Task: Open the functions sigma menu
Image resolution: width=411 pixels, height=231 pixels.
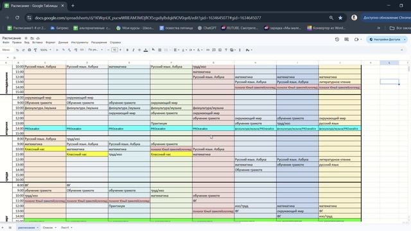Action: click(240, 50)
